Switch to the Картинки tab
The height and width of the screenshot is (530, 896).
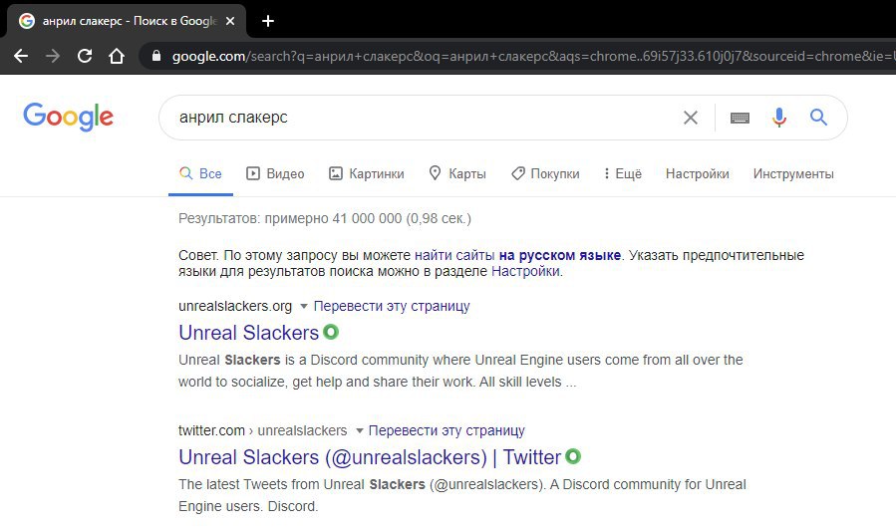367,173
